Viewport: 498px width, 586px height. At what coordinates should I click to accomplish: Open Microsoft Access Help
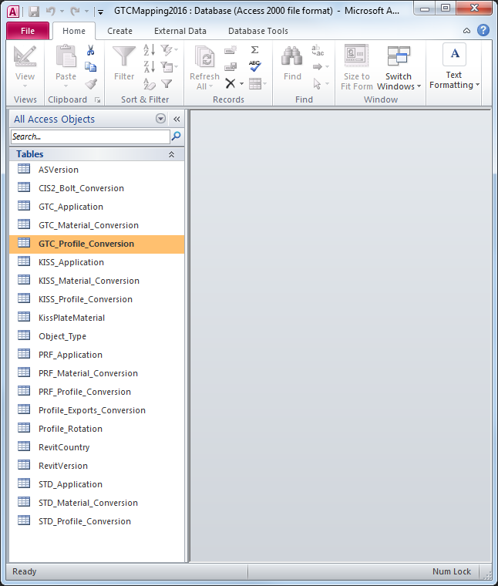483,30
